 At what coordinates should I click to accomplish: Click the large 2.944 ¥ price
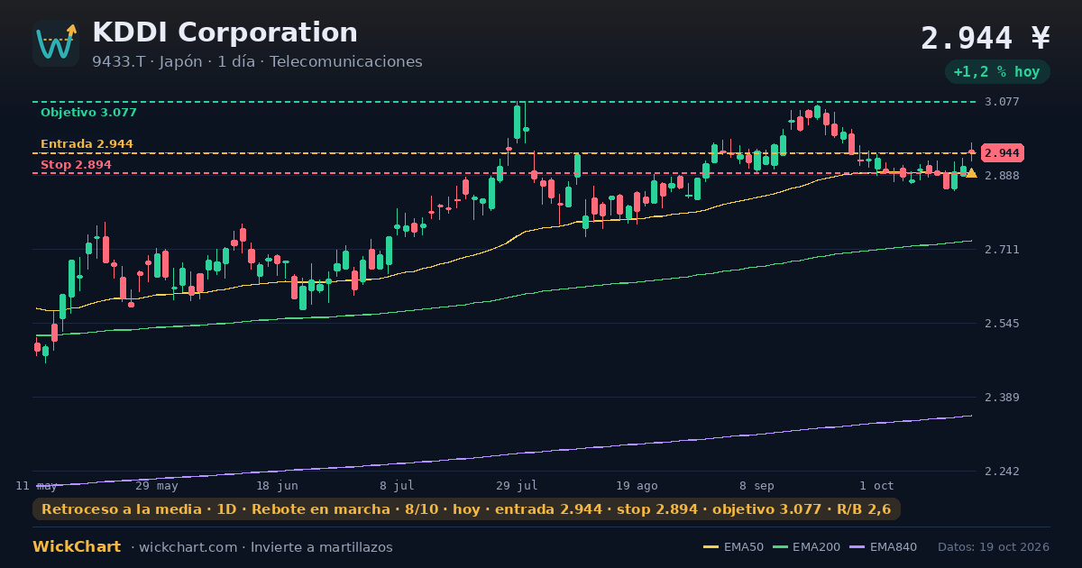(x=986, y=38)
